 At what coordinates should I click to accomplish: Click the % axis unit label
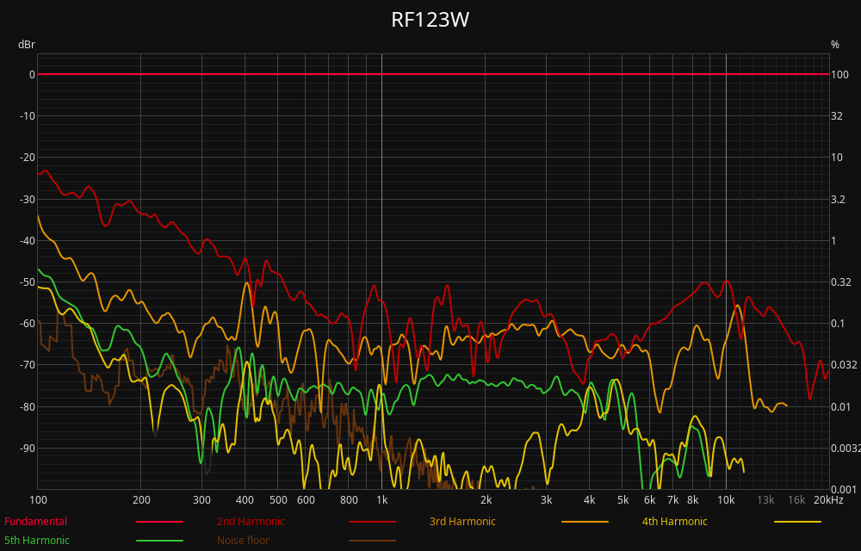(x=834, y=45)
